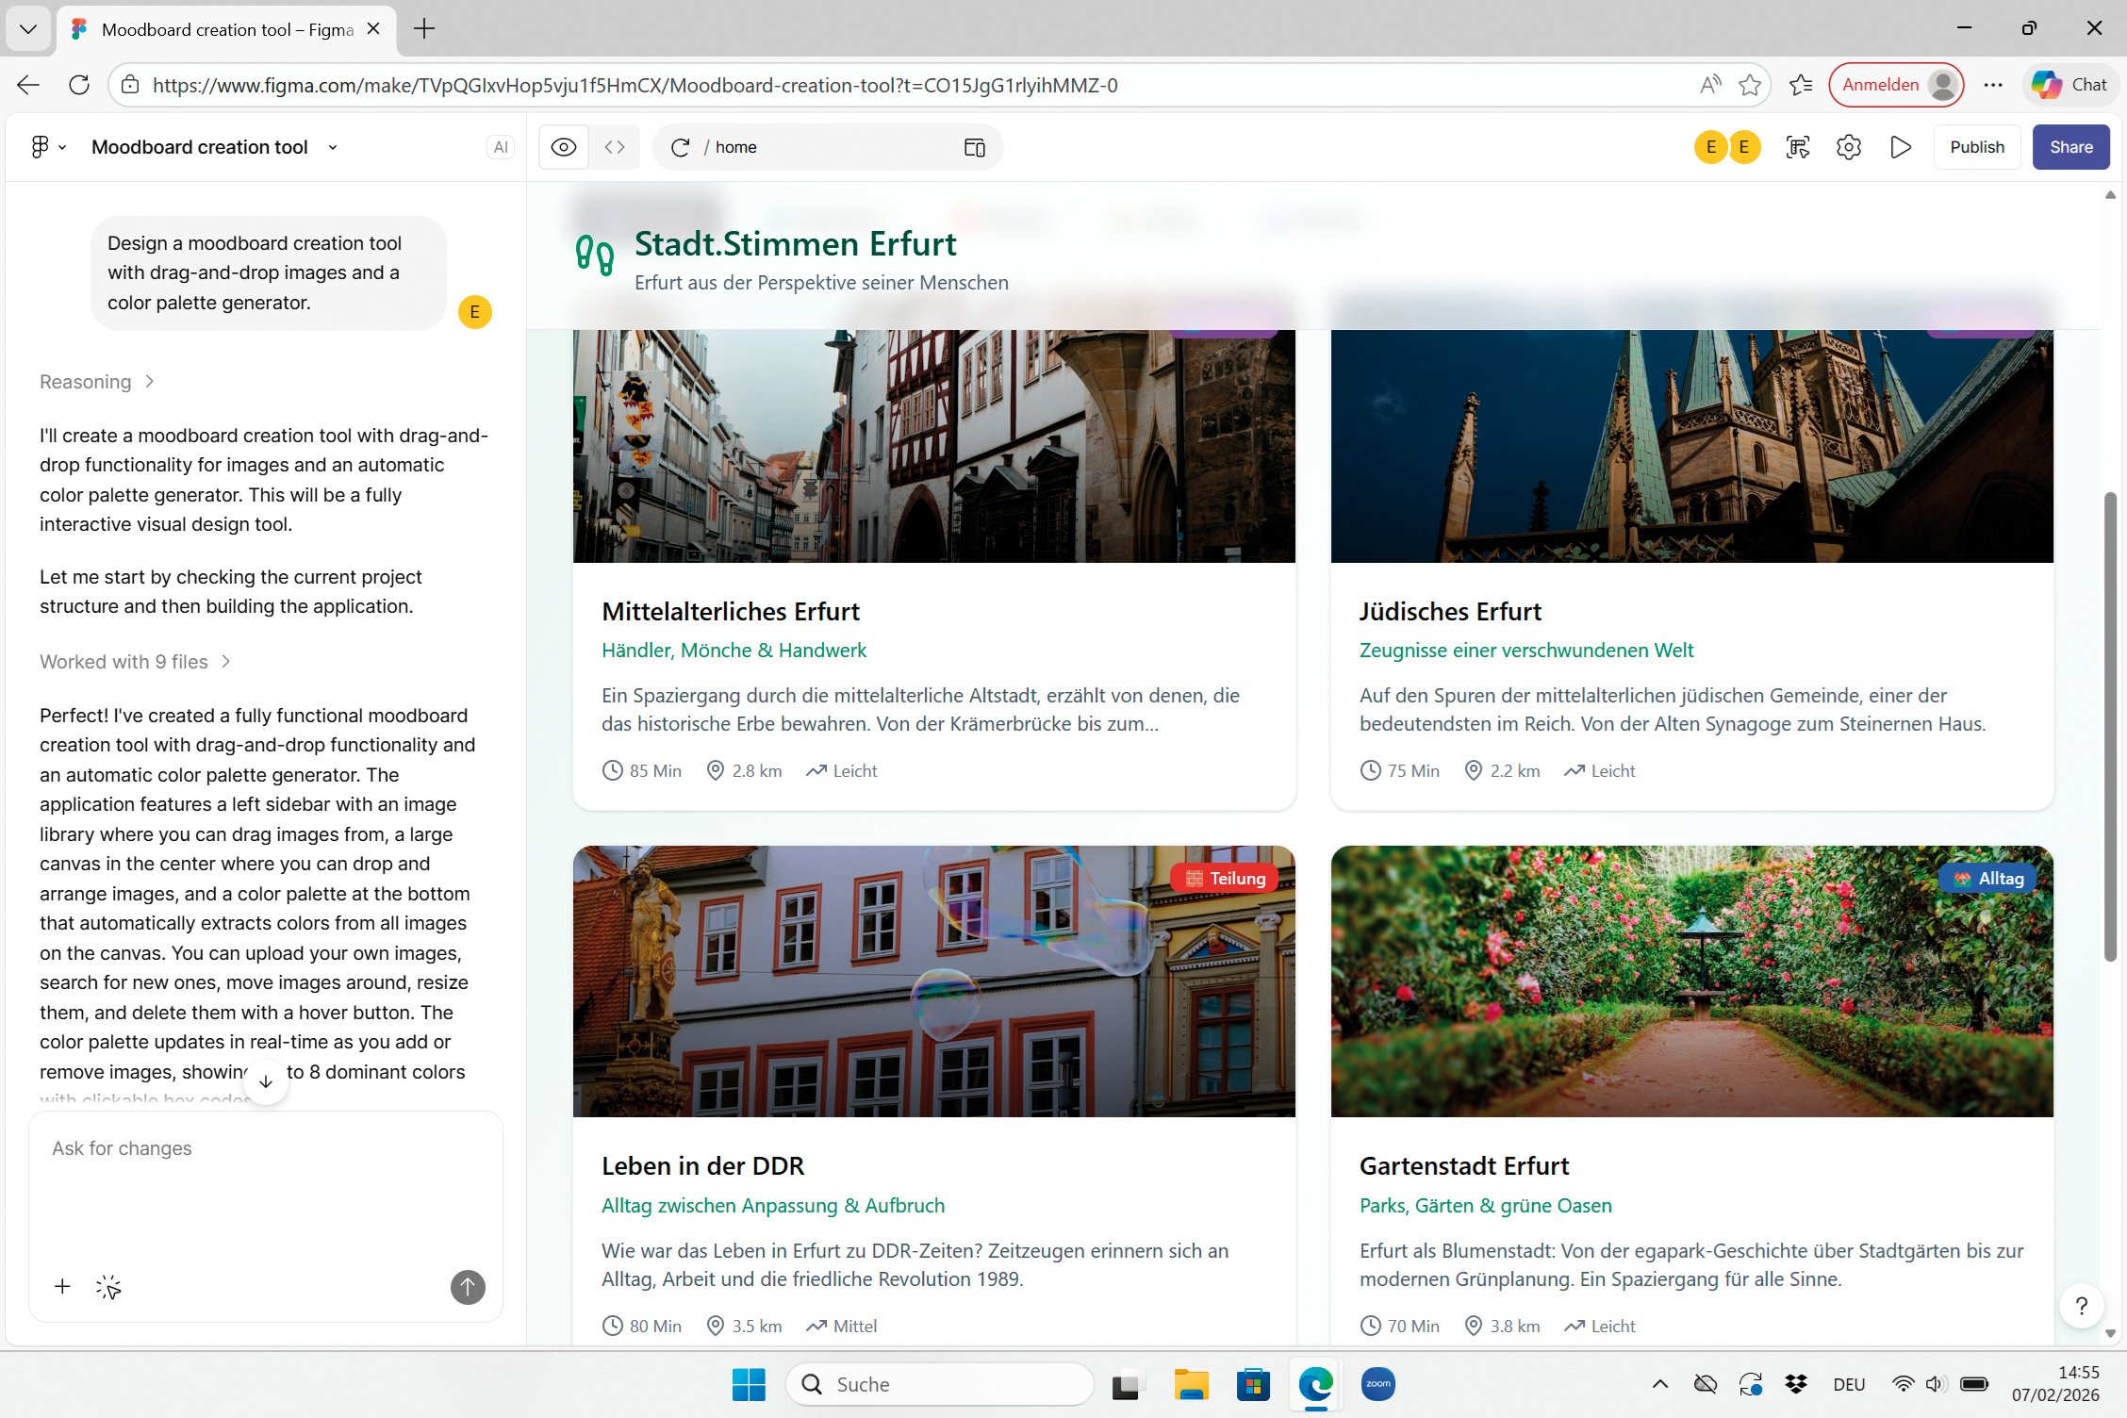
Task: Refresh the browser page
Action: (x=79, y=85)
